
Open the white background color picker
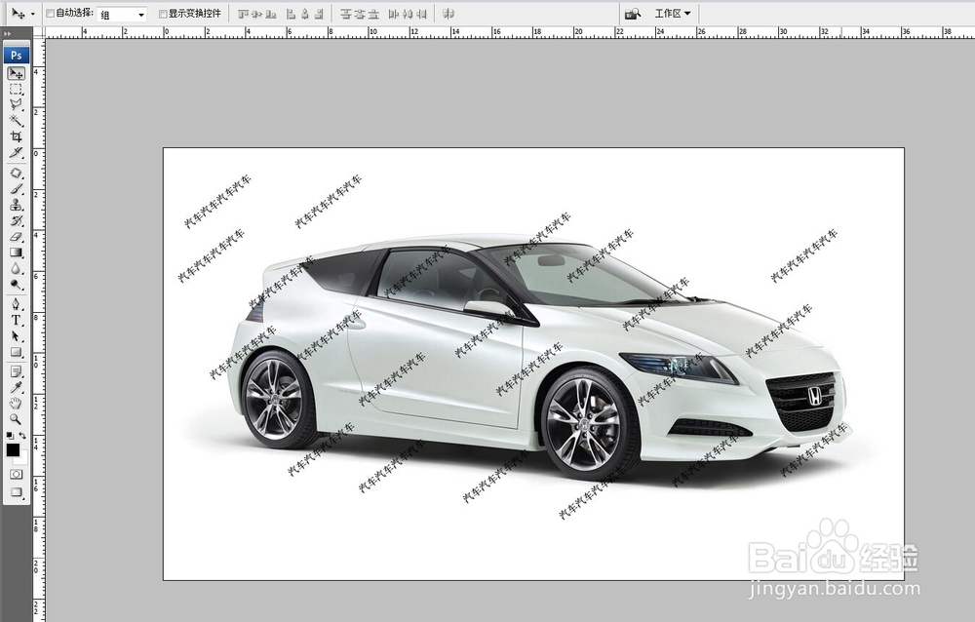pyautogui.click(x=22, y=458)
